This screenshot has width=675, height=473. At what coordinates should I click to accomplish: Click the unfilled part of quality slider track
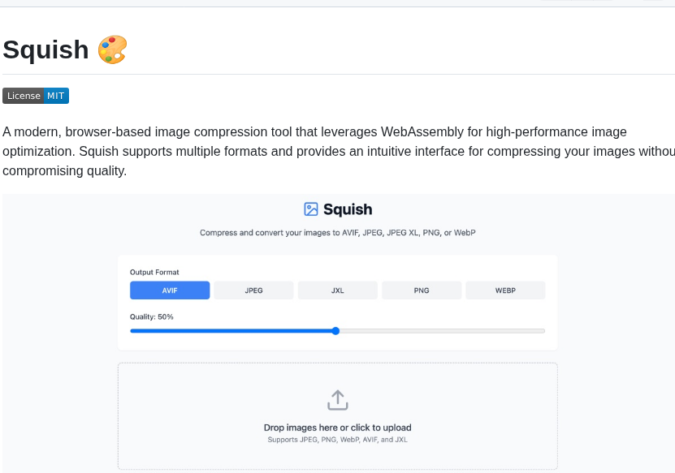[442, 331]
